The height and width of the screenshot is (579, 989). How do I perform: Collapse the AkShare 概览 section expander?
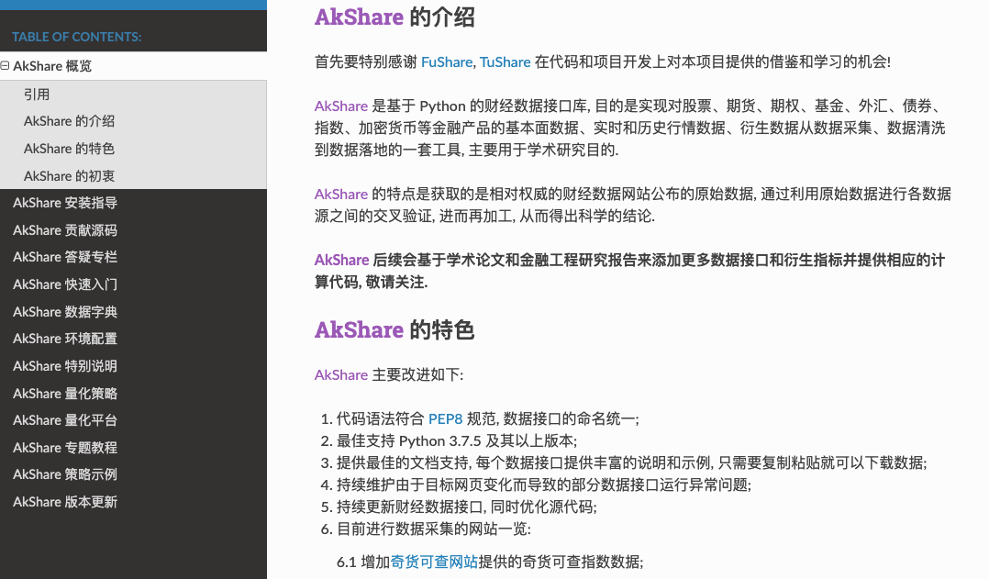(x=6, y=65)
